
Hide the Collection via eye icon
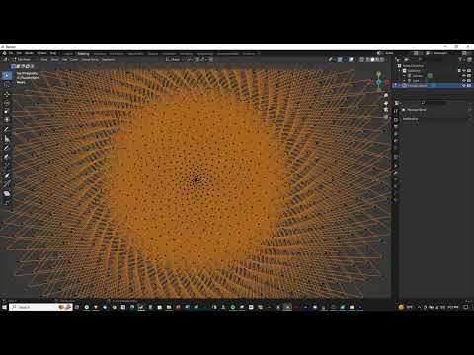click(x=464, y=71)
